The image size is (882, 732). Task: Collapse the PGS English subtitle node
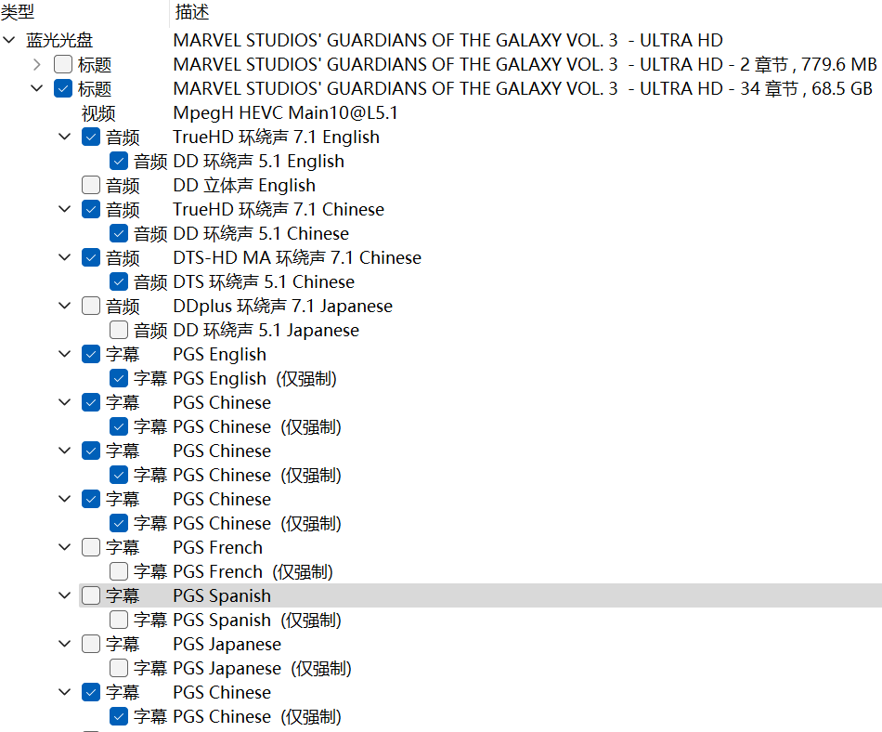coord(65,355)
